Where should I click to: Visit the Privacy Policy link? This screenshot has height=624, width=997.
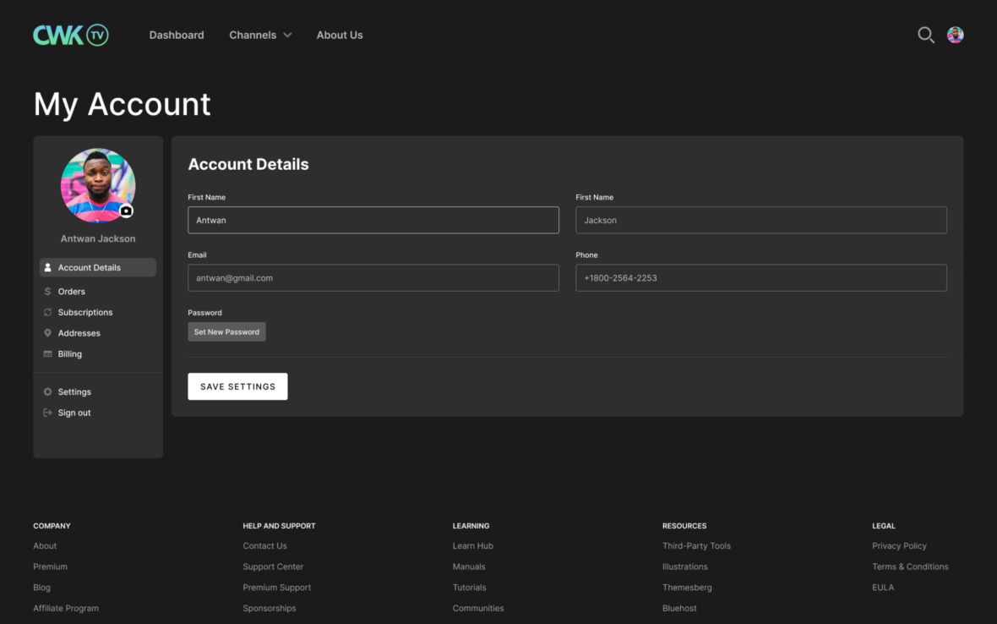pos(899,545)
